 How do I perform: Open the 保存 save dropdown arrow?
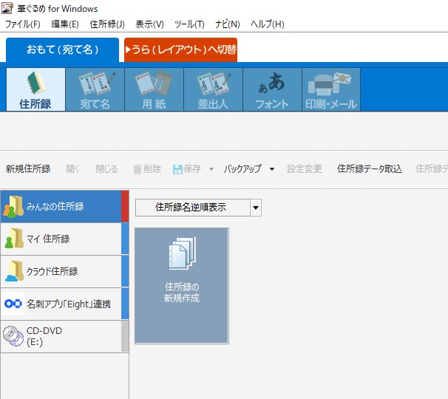[x=211, y=169]
